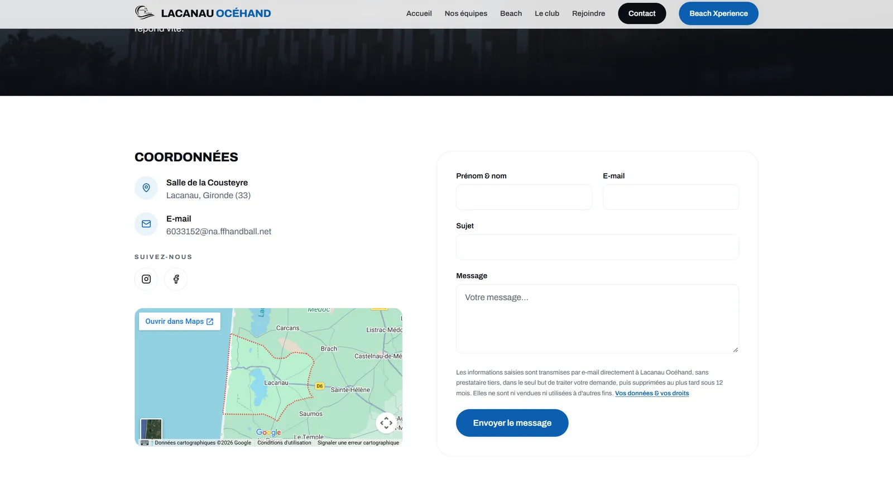Click the envelope icon beside E-mail

pyautogui.click(x=146, y=224)
